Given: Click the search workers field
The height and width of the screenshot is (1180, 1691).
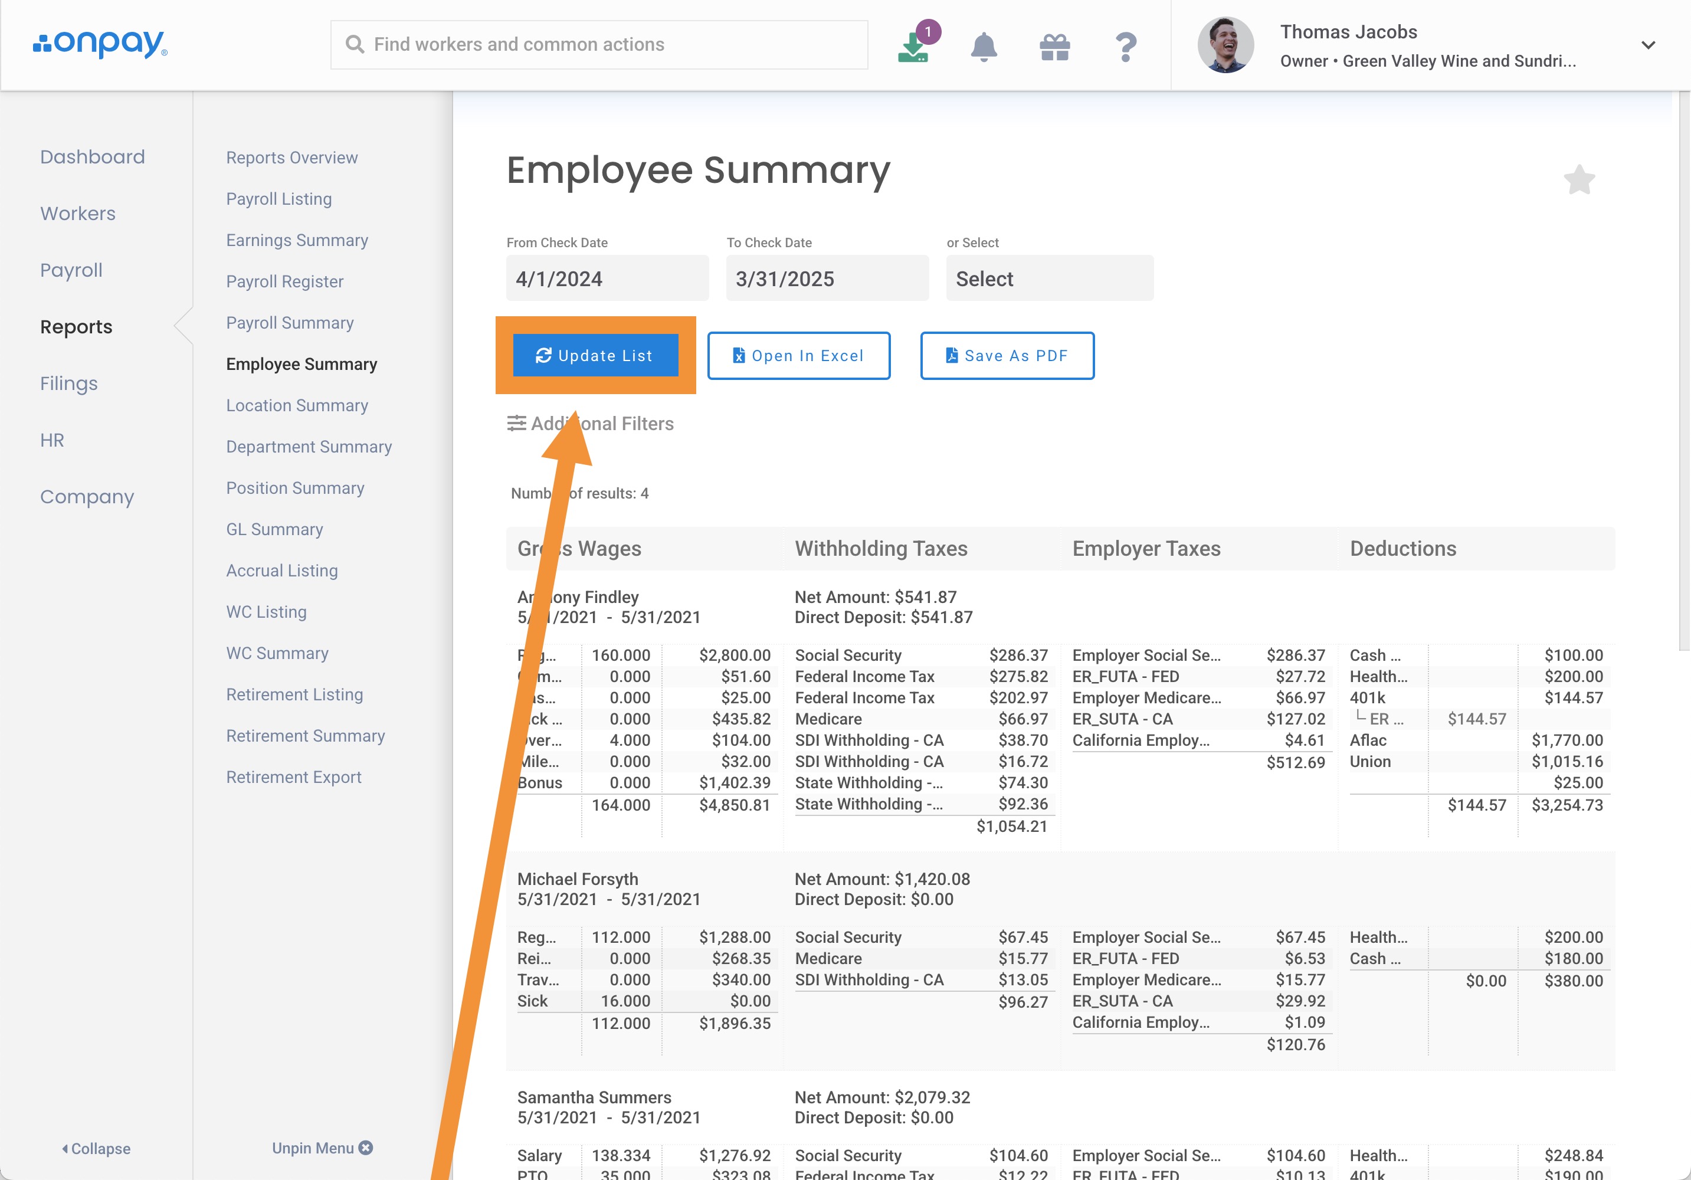Looking at the screenshot, I should [599, 45].
